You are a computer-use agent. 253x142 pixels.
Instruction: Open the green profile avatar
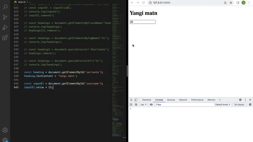244,3
